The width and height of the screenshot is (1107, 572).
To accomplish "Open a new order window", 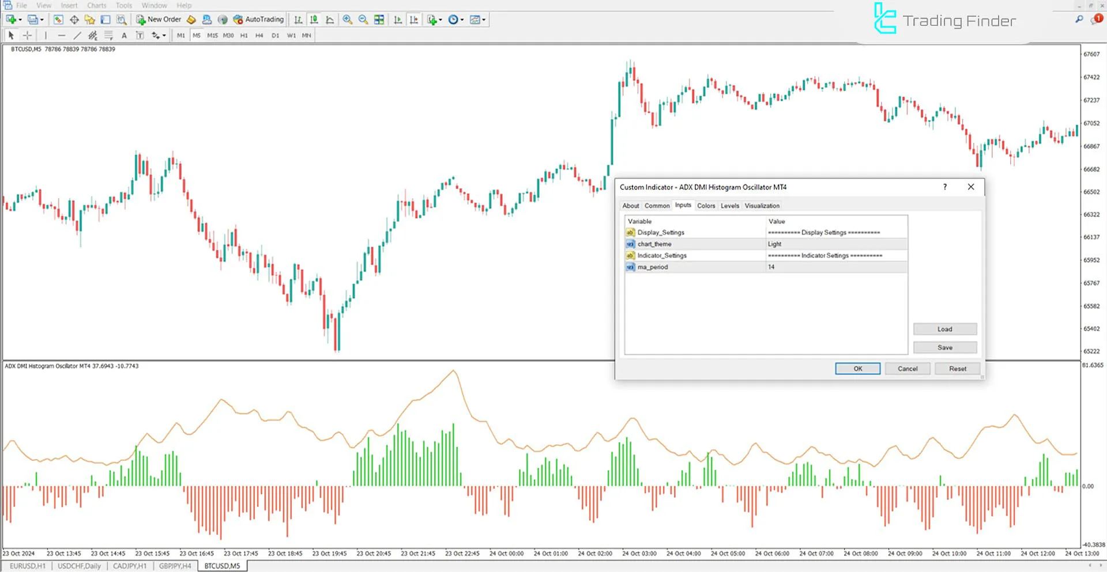I will coord(159,19).
